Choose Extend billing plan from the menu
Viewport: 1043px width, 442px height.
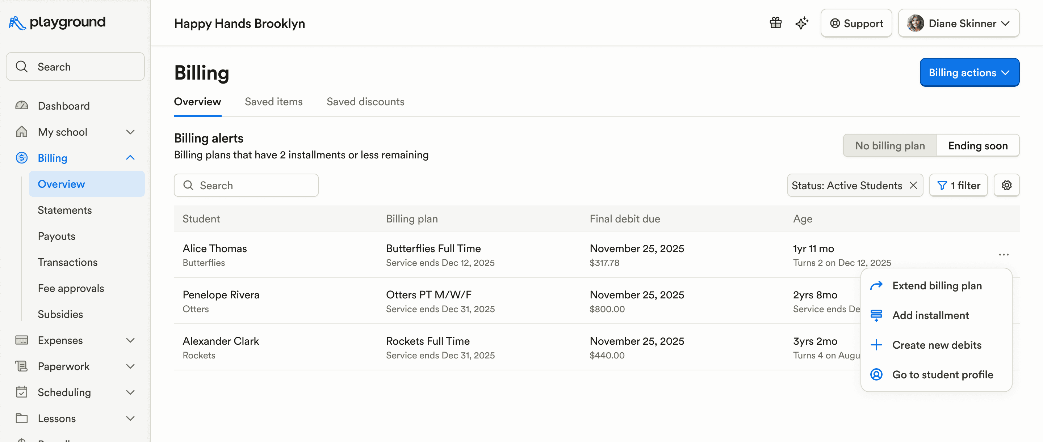pos(937,285)
